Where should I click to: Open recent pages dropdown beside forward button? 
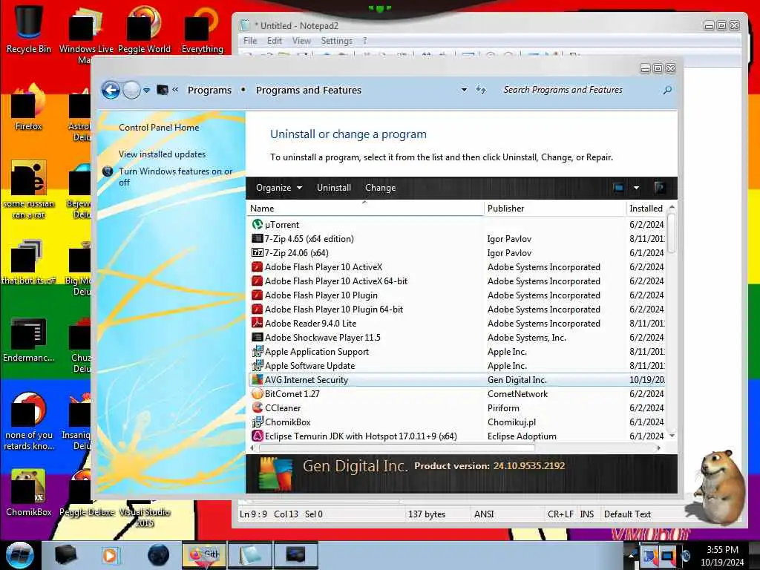click(x=146, y=90)
